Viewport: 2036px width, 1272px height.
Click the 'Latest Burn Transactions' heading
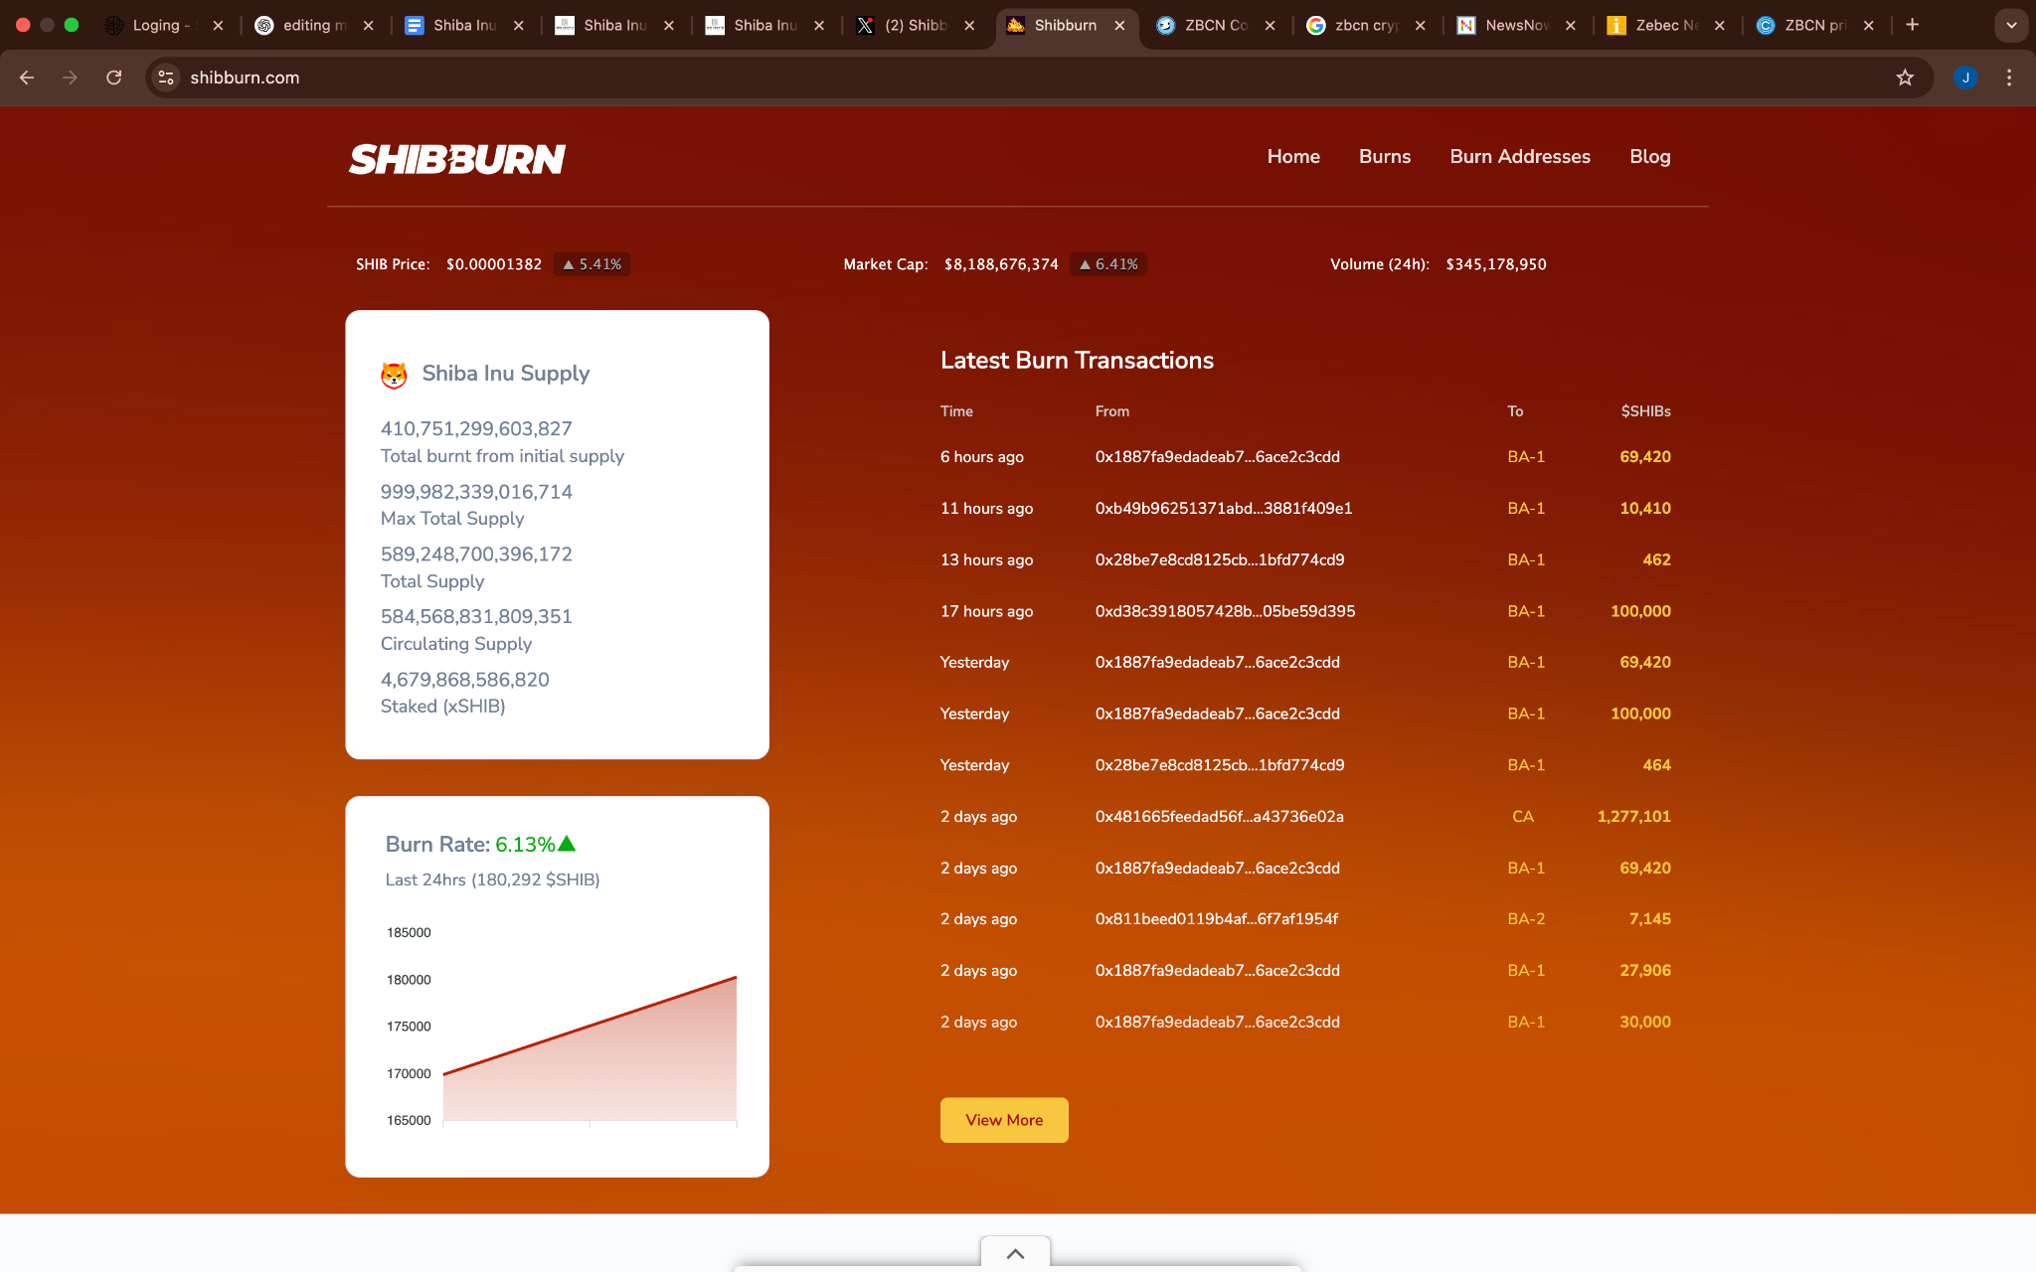tap(1077, 361)
